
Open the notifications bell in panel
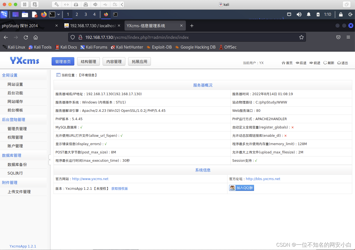click(x=309, y=14)
